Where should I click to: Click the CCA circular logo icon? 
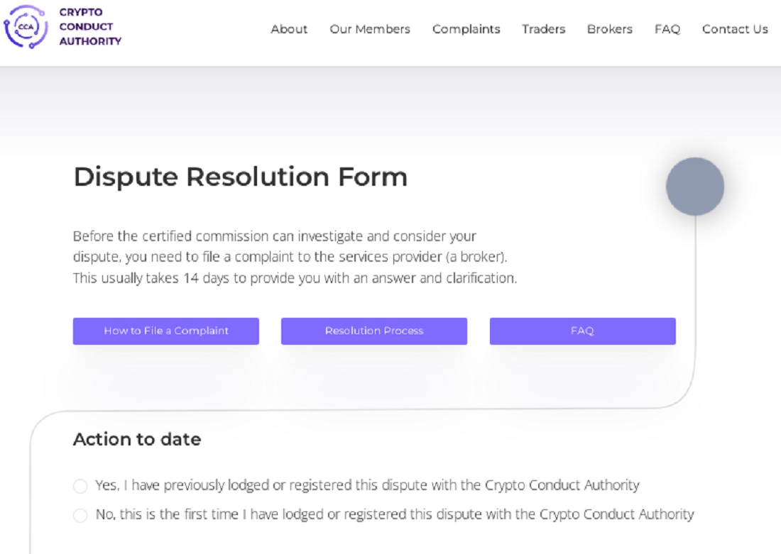coord(26,27)
